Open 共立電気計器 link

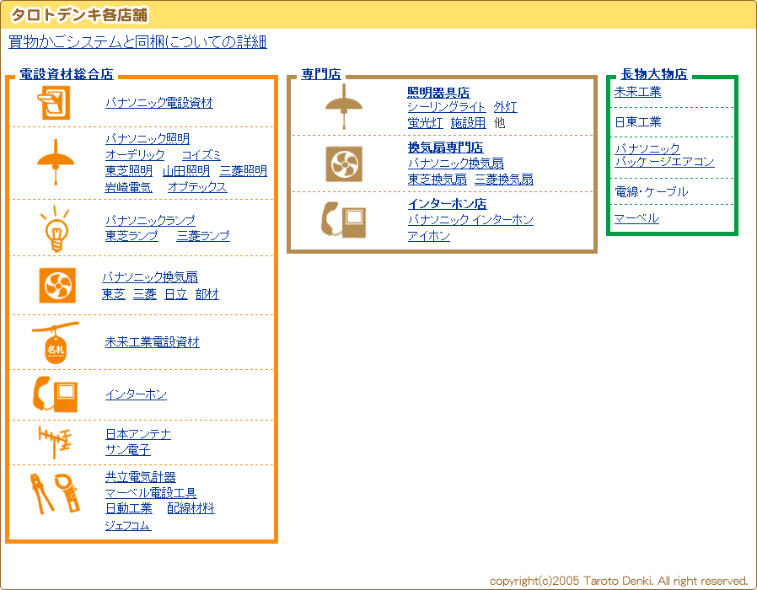(x=141, y=477)
